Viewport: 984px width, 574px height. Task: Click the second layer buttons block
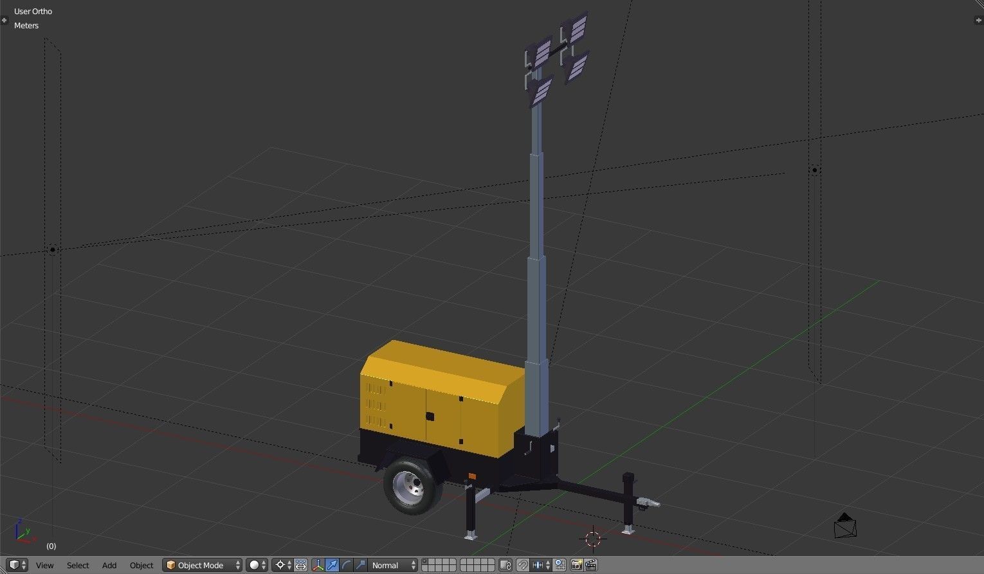pos(477,565)
